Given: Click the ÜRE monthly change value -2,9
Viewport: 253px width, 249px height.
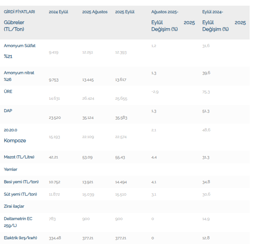Looking at the screenshot, I should pos(155,92).
